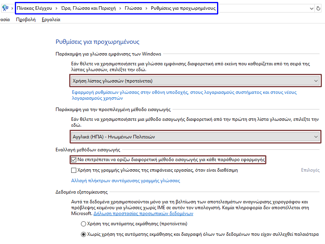
Task: Go to Πίνακας Ελέγχου breadcrumb
Action: (34, 8)
